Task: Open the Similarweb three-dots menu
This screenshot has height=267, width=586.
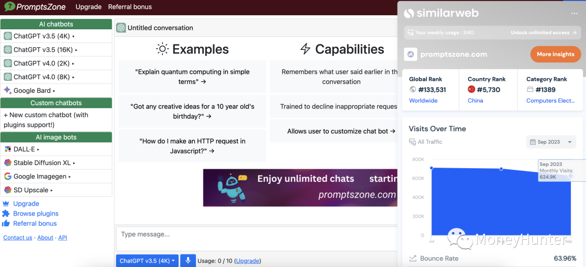Action: point(574,14)
